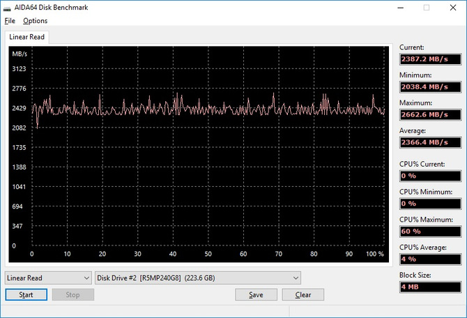Click the Average speed field 2366.4 MB/s
Image resolution: width=467 pixels, height=318 pixels.
[430, 142]
